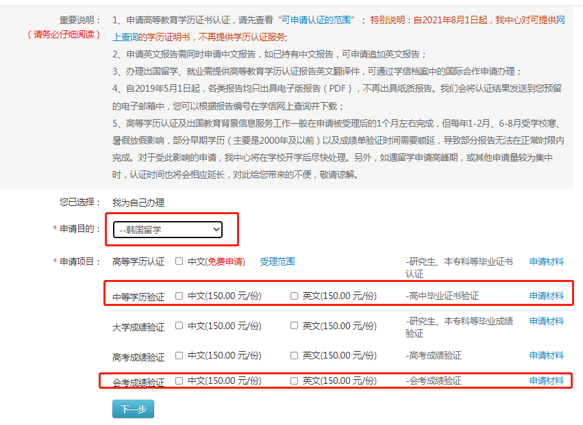Expand the application purpose combo box arrow
Viewport: 583px width, 425px height.
coord(216,229)
